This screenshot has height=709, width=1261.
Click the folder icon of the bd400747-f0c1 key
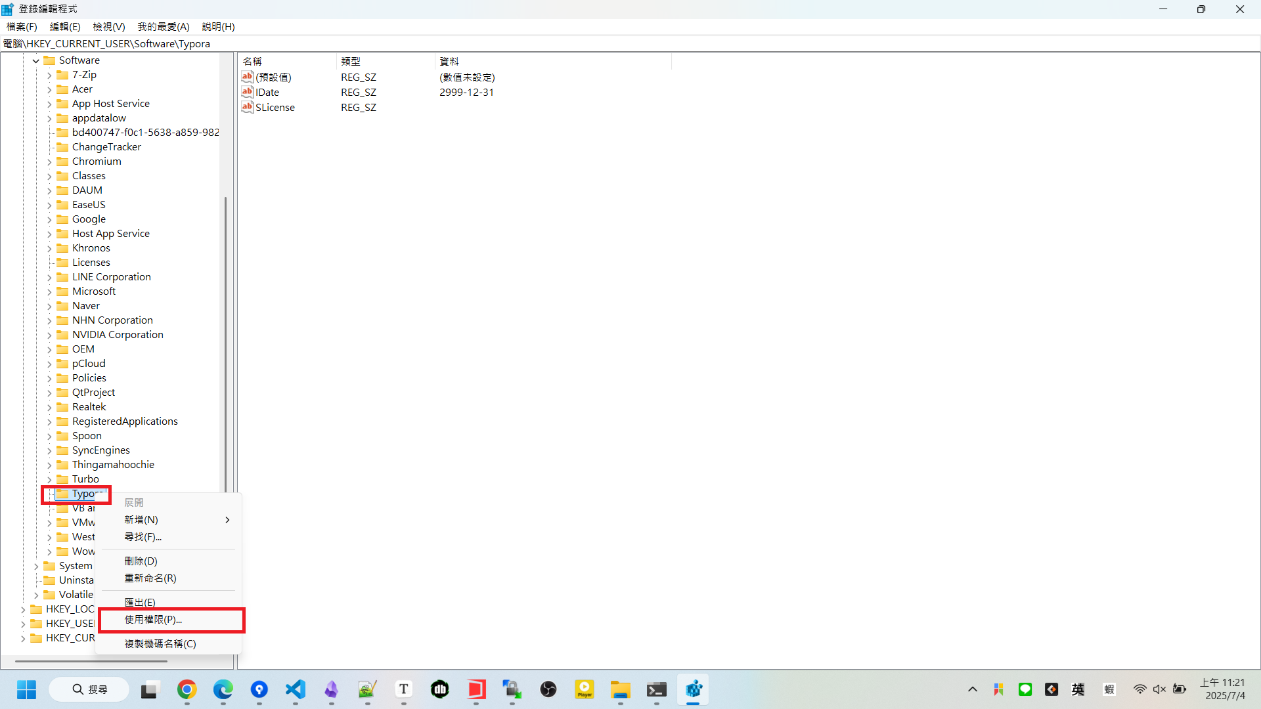62,133
